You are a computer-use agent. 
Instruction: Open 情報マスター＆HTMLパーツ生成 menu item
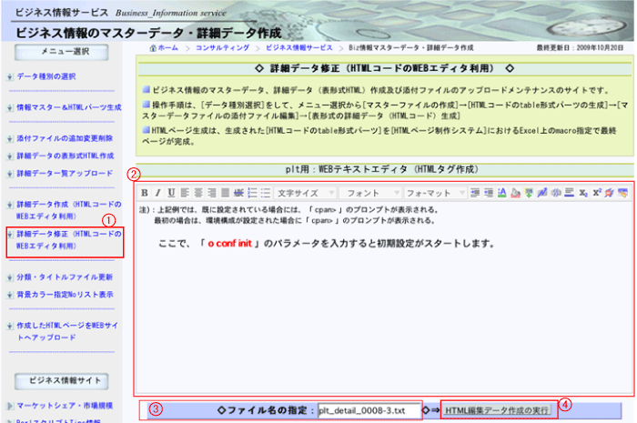click(68, 107)
